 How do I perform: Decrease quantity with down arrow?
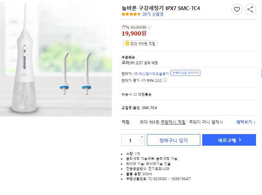142,143
